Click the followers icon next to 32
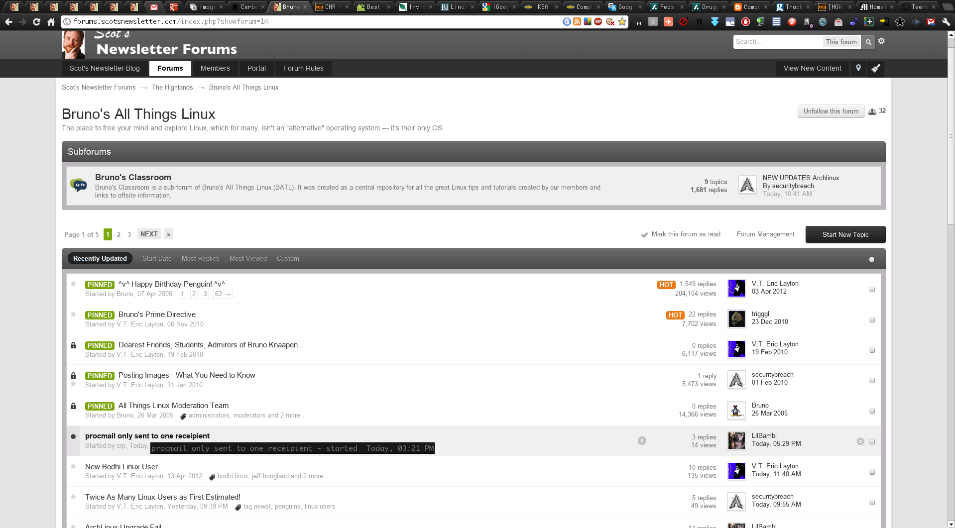Viewport: 955px width, 528px height. click(x=872, y=111)
